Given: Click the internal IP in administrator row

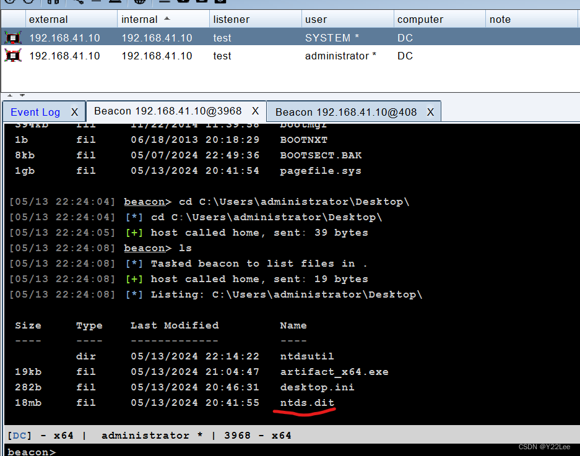Looking at the screenshot, I should (x=157, y=56).
